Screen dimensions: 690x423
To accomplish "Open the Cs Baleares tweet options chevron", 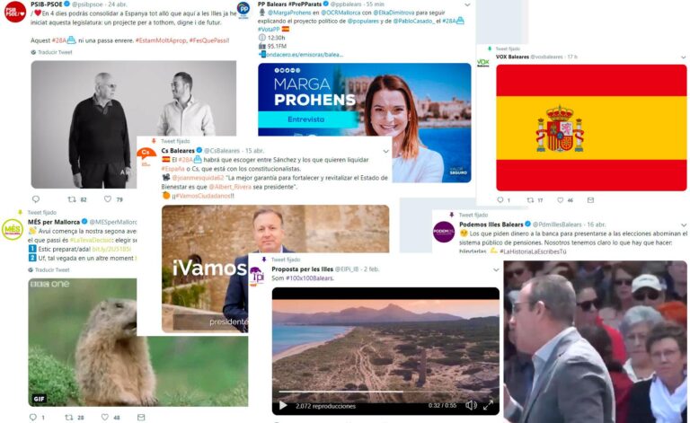I will coord(386,151).
